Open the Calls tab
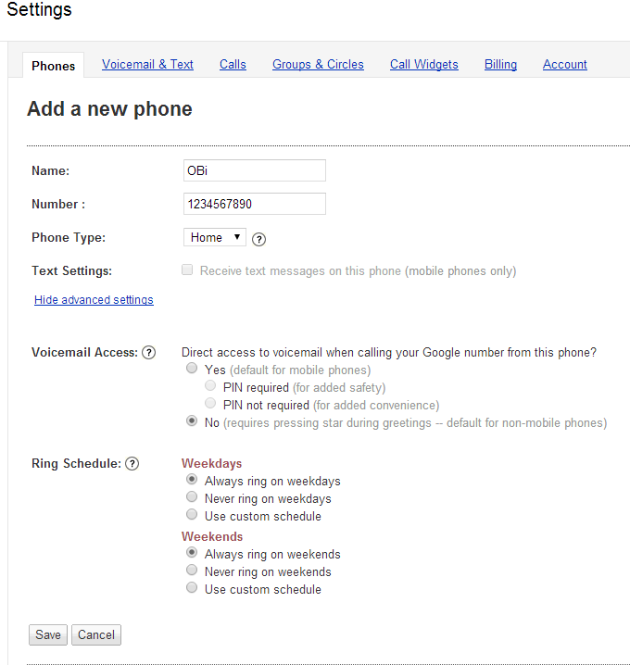Image resolution: width=630 pixels, height=665 pixels. [x=233, y=65]
